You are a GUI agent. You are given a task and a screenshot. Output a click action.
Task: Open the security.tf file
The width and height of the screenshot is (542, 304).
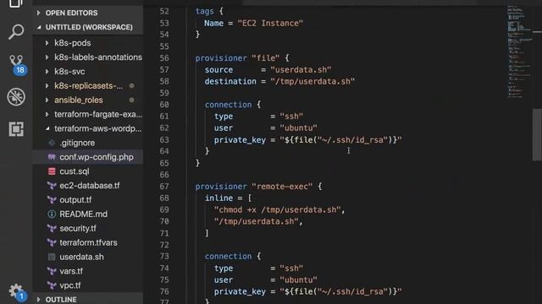pos(78,228)
